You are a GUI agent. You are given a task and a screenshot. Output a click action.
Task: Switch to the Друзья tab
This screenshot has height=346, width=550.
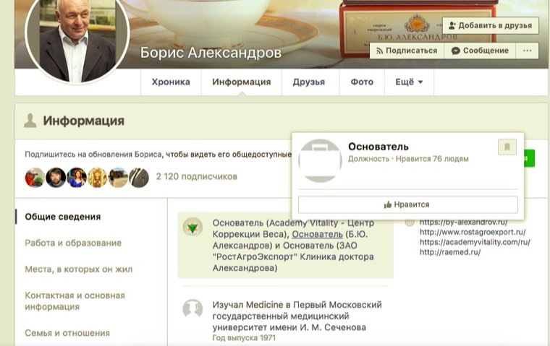(309, 82)
